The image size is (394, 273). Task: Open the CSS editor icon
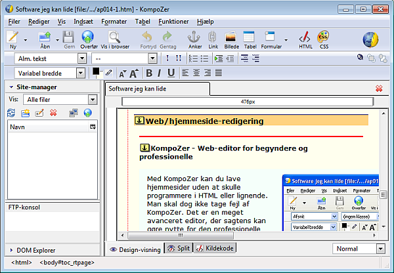point(324,39)
